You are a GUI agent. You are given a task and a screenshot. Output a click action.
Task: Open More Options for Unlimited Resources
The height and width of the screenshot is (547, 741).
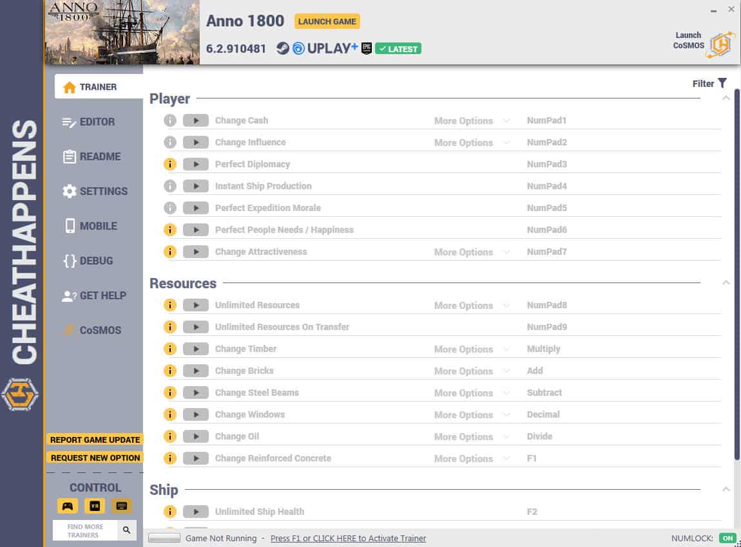click(472, 306)
